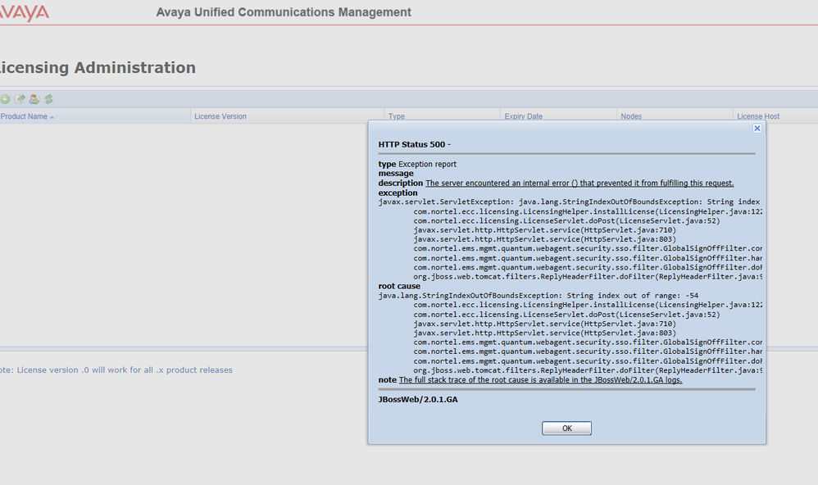The width and height of the screenshot is (818, 485).
Task: Click the 'String index out of range: -54' line
Action: (539, 295)
